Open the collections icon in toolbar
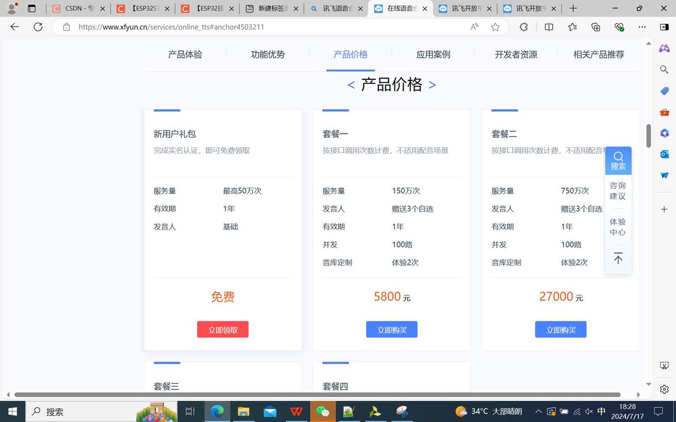Image resolution: width=676 pixels, height=422 pixels. (596, 27)
